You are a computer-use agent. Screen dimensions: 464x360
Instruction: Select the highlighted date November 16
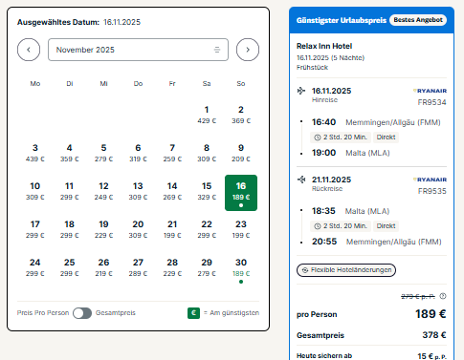coord(241,193)
